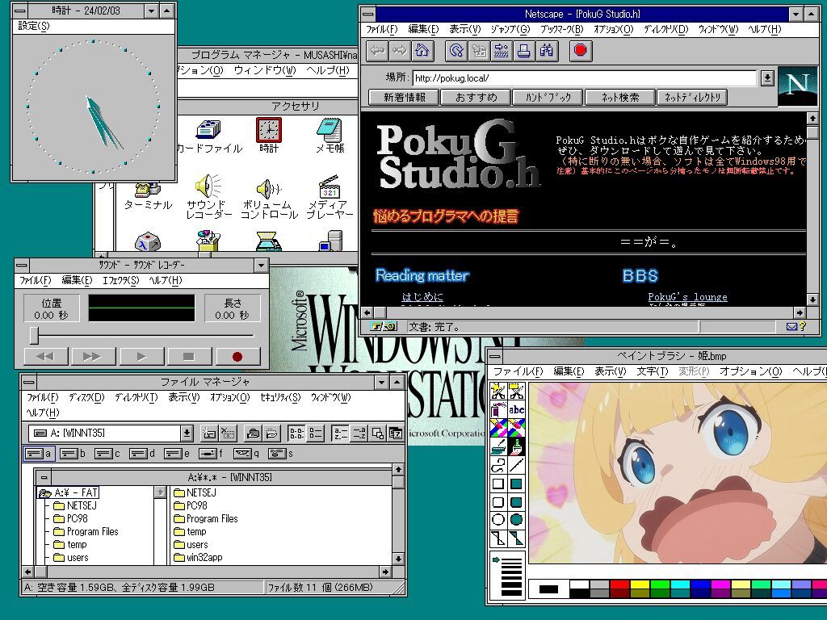
Task: Open the メモ帳 notepad icon in Program Manager
Action: tap(330, 136)
